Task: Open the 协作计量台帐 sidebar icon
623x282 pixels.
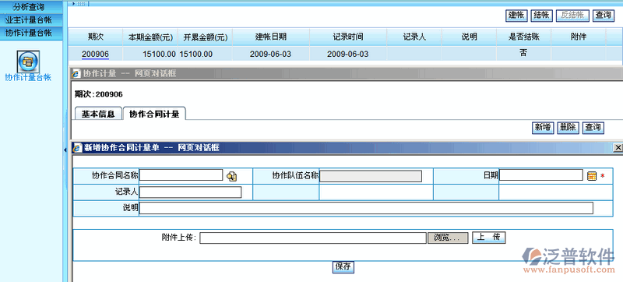Action: click(x=28, y=62)
